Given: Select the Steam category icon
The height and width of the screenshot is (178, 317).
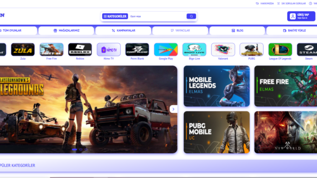Looking at the screenshot, I should [x=307, y=49].
